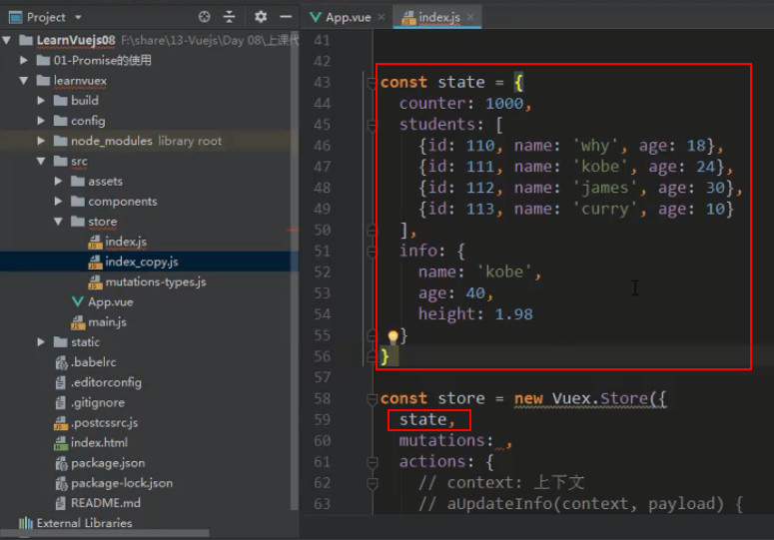Click line number 43 in the gutter

322,83
